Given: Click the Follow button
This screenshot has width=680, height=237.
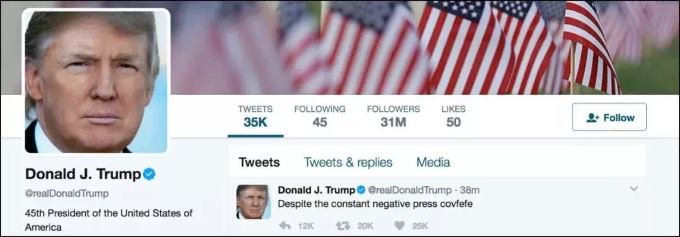Looking at the screenshot, I should tap(609, 117).
